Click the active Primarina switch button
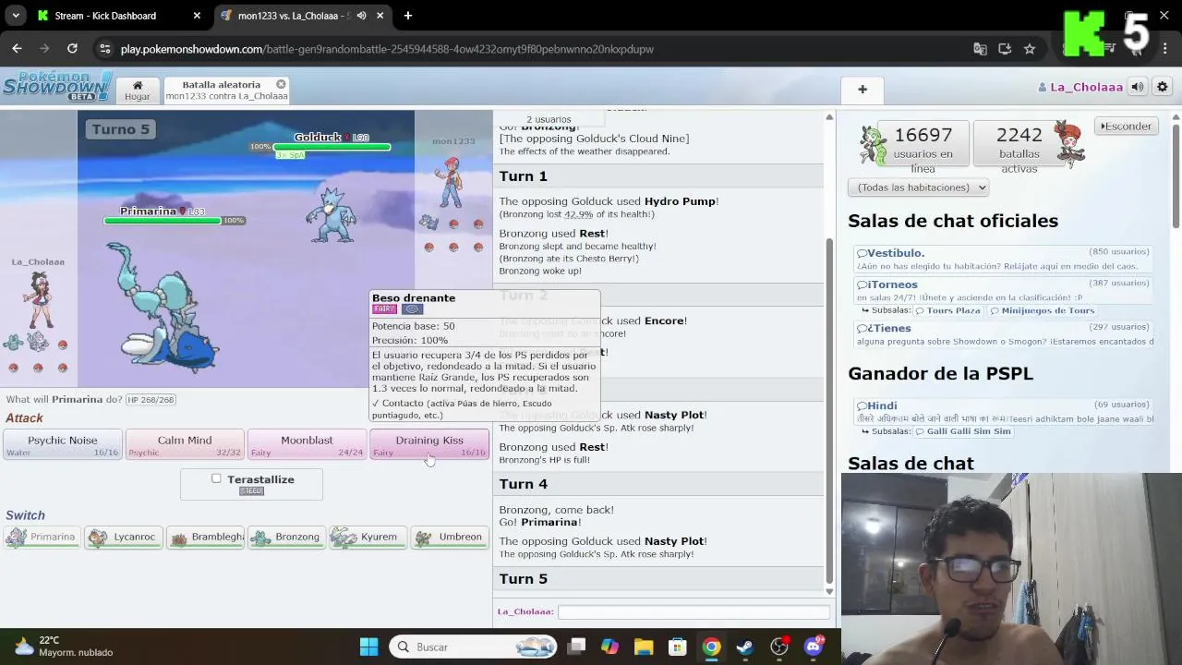The image size is (1182, 665). pyautogui.click(x=42, y=537)
